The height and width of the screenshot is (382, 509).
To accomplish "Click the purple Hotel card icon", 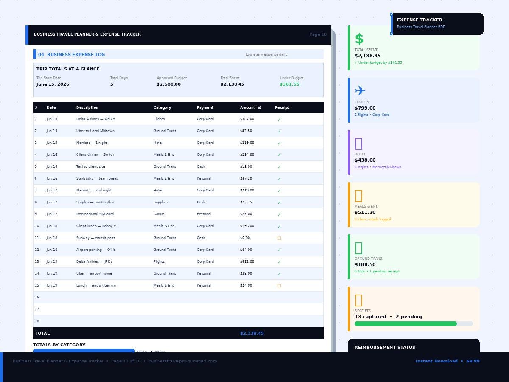I will (358, 143).
